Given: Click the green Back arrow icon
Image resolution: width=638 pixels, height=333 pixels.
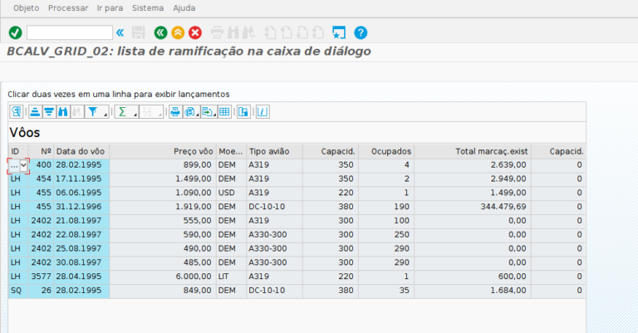Looking at the screenshot, I should point(160,33).
